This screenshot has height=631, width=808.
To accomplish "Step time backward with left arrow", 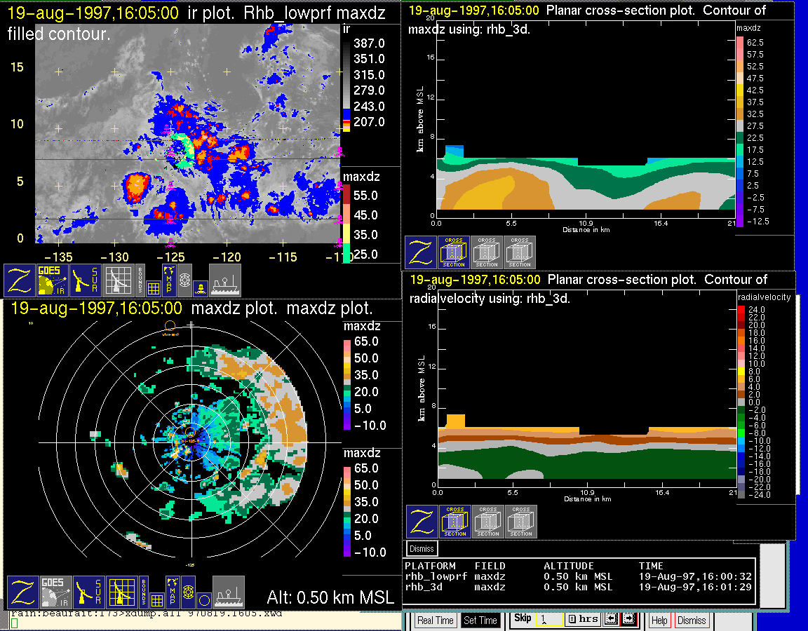I will coord(610,620).
